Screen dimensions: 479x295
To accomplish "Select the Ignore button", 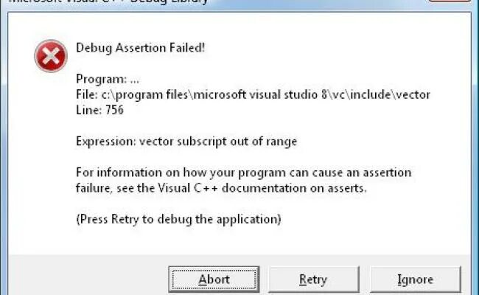I will click(x=416, y=280).
